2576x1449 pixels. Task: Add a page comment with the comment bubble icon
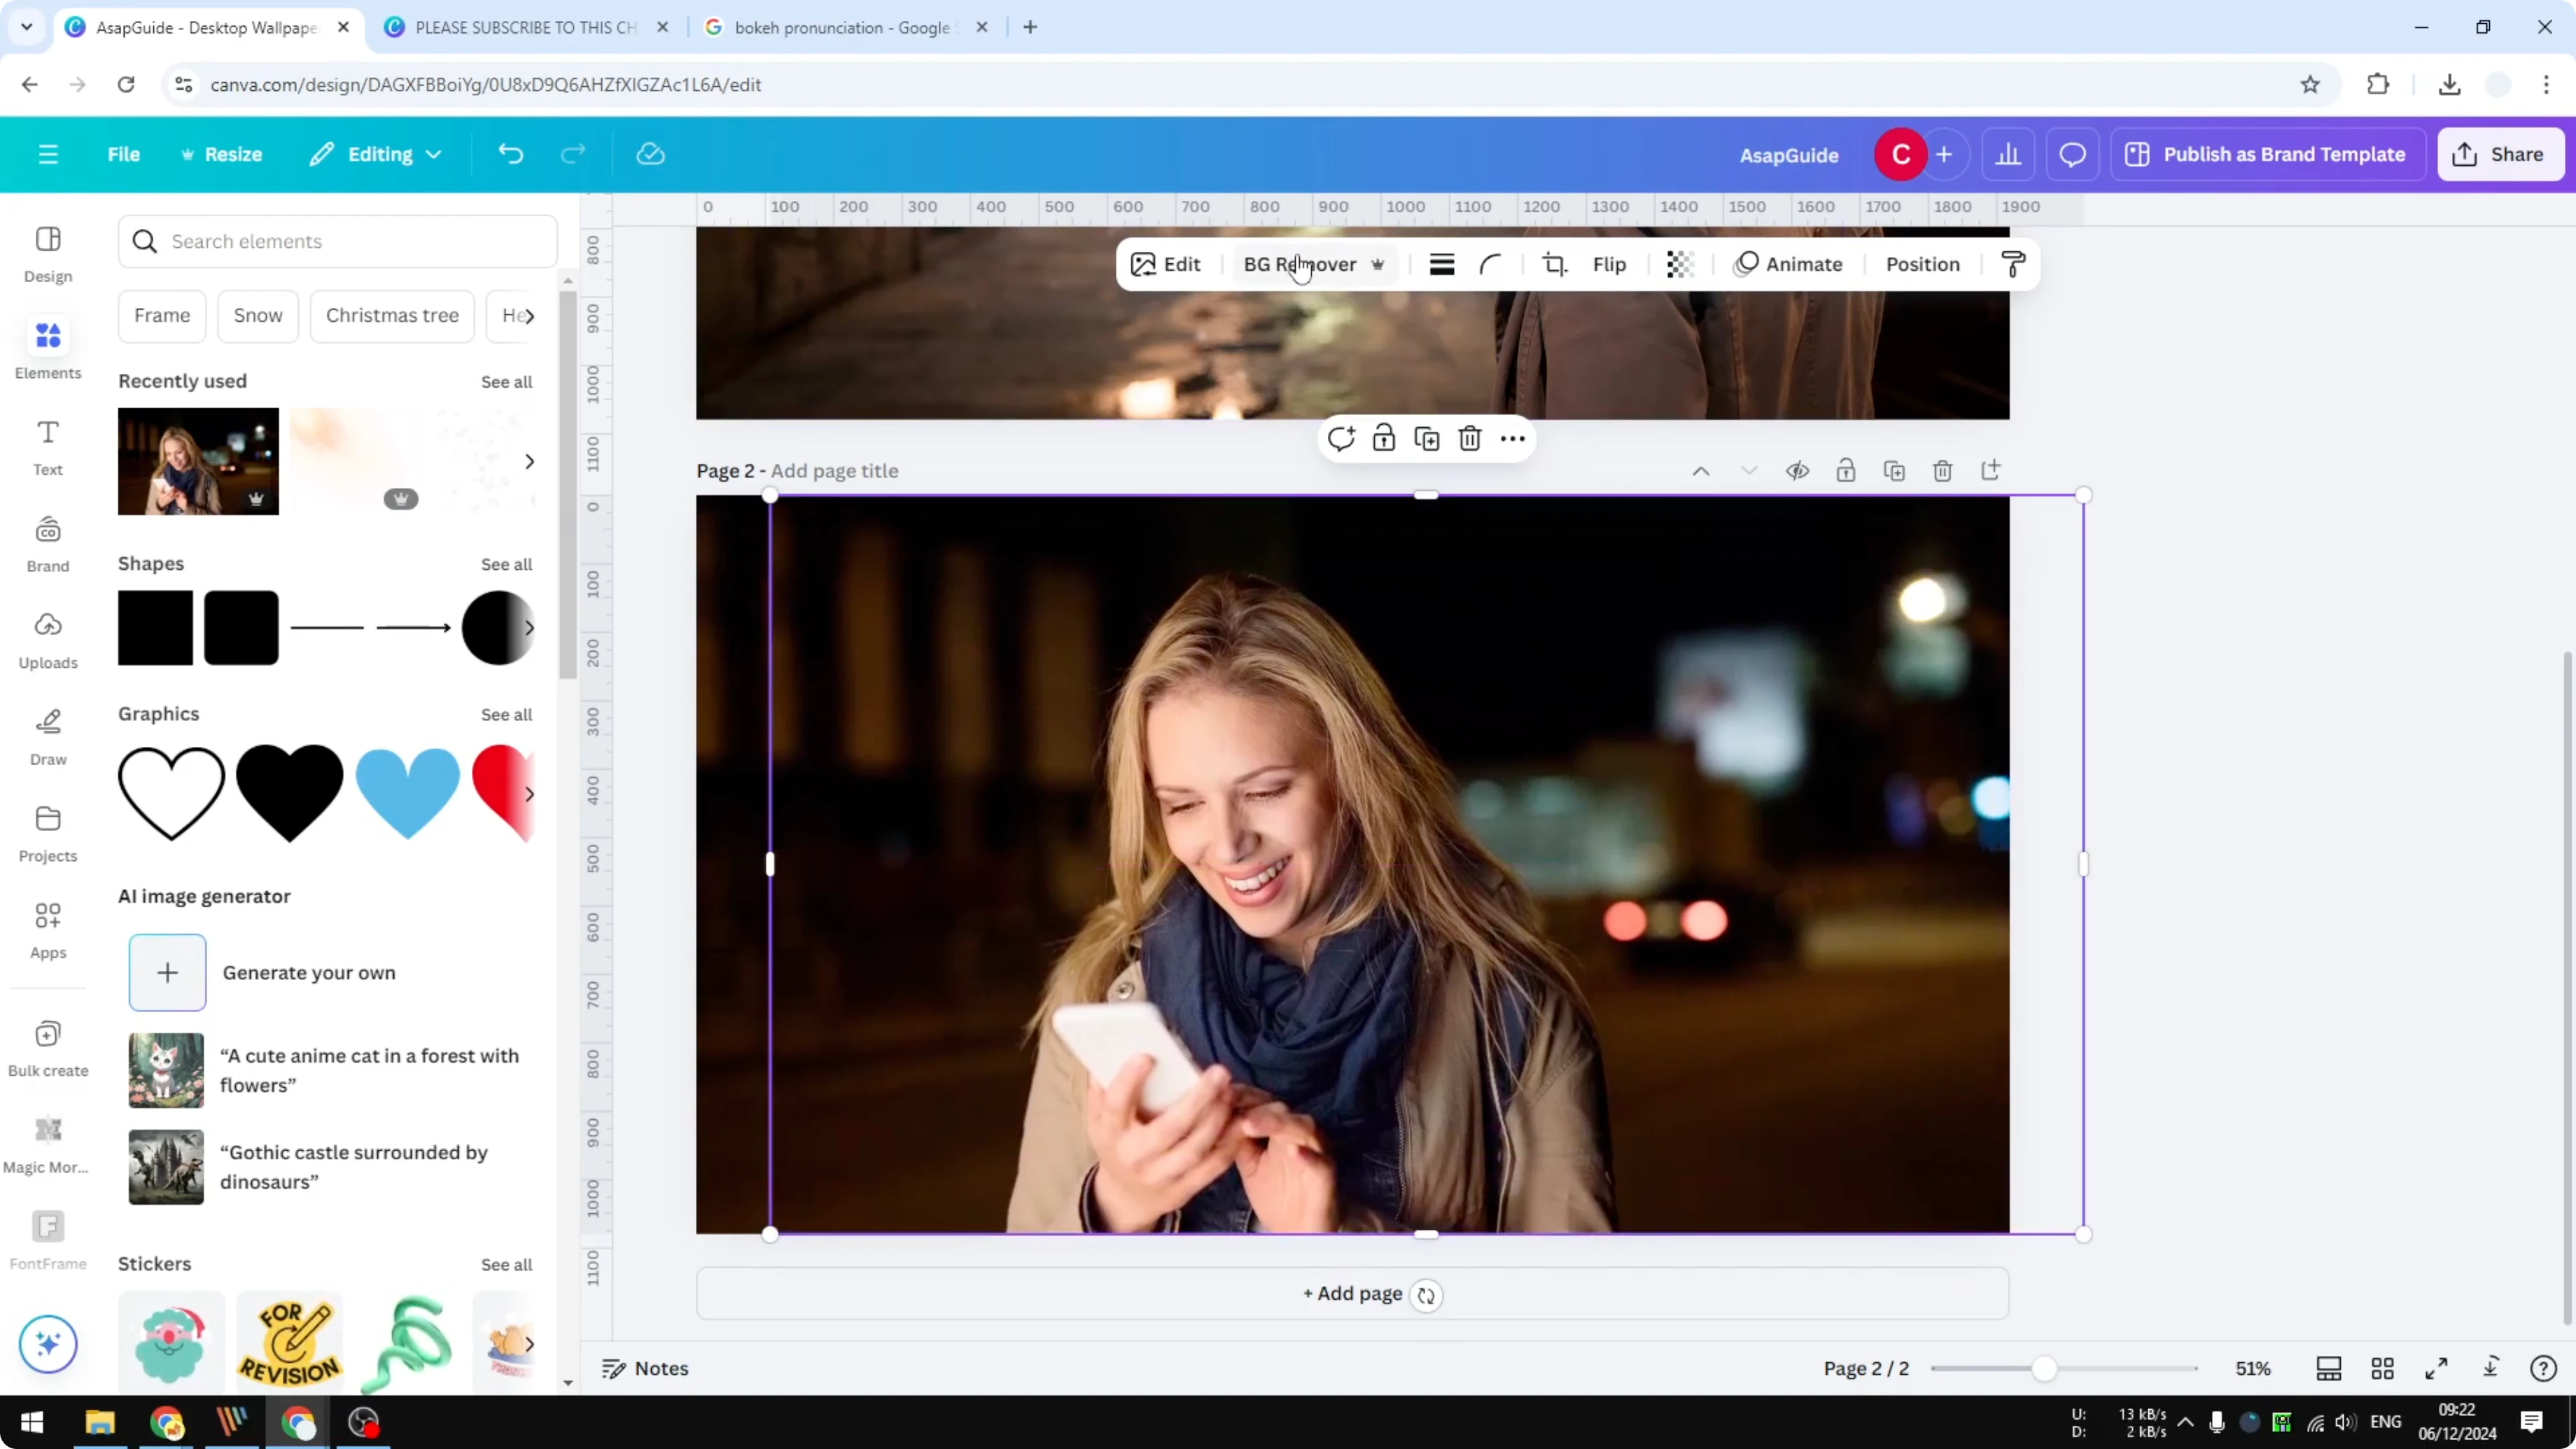tap(1342, 438)
